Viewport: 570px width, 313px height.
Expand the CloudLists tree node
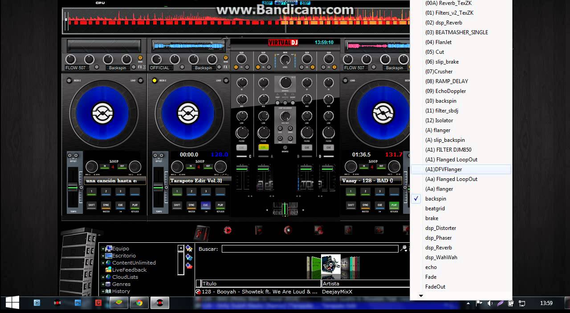pos(103,277)
